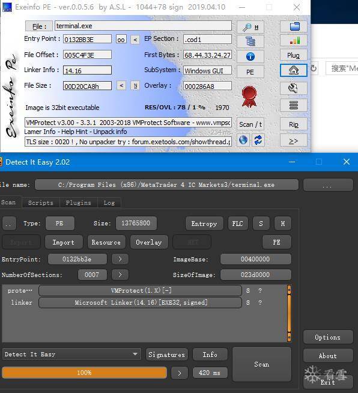
Task: Click the Rip button in Exeinfo PE
Action: click(x=294, y=124)
